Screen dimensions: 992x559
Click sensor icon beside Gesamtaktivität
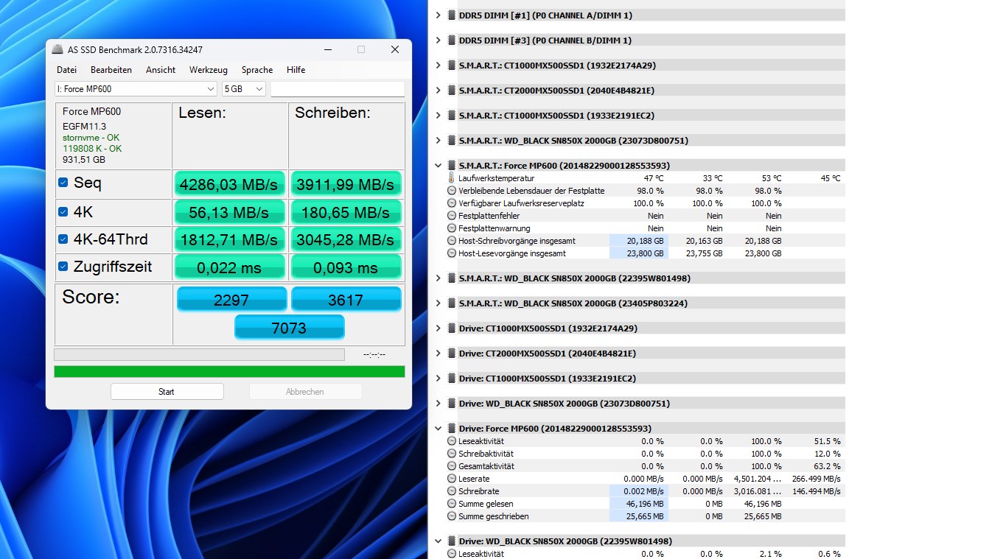[452, 465]
